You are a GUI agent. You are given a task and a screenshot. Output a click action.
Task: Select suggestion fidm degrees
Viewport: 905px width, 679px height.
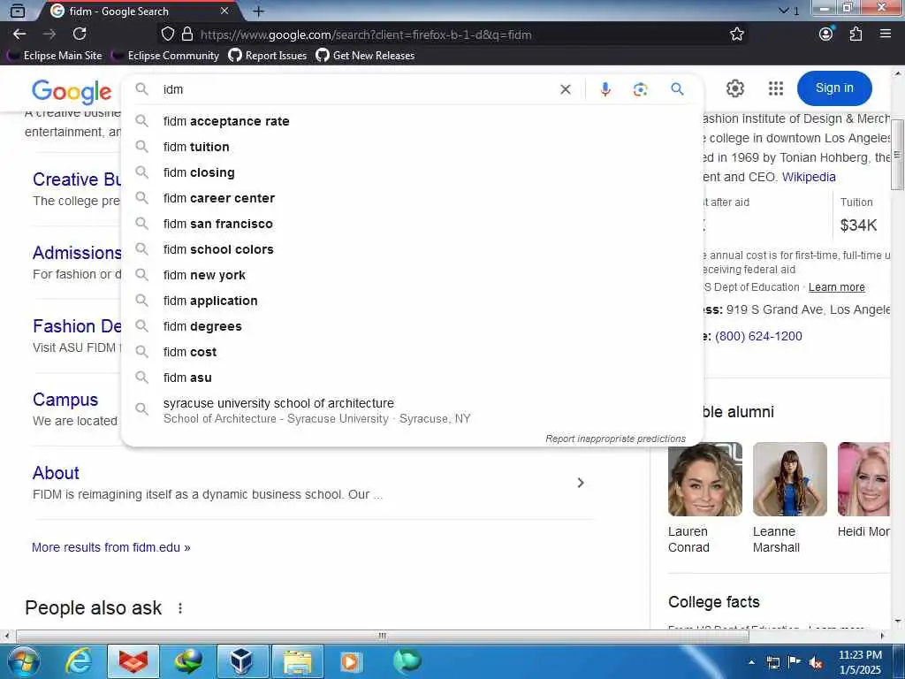[x=412, y=326]
